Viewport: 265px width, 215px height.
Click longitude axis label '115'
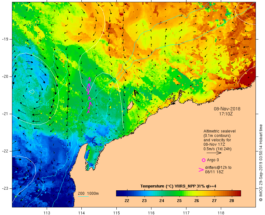tap(116, 213)
